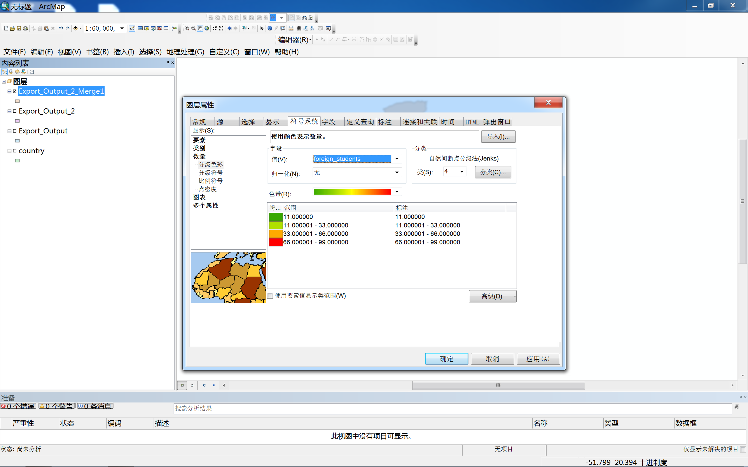Click the Go To XY icon

coord(312,29)
